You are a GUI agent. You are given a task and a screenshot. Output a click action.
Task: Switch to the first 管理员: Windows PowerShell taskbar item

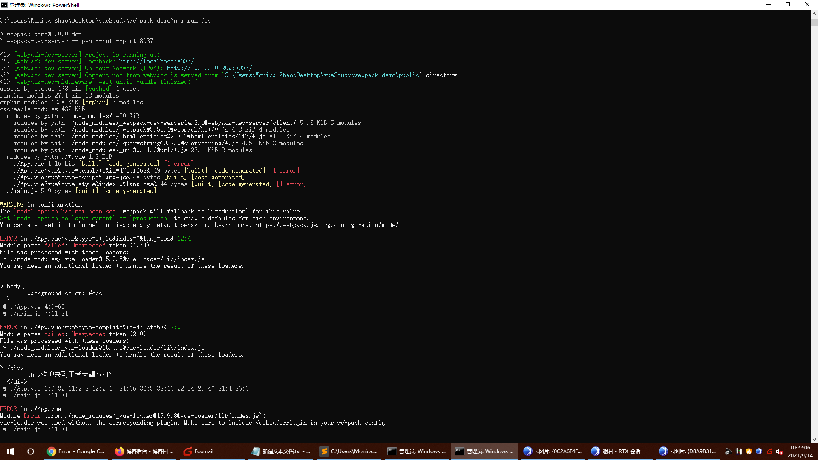point(417,451)
